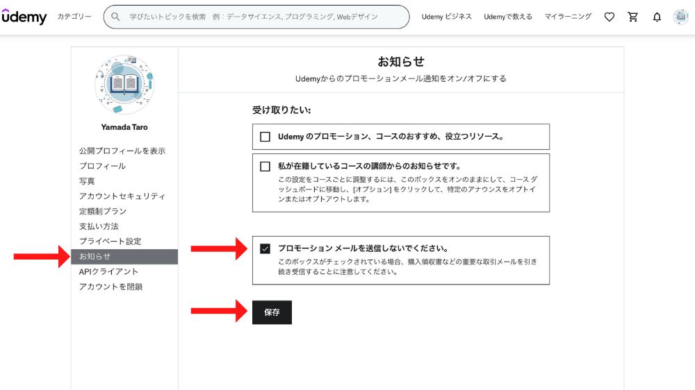Open プロフィール in sidebar

(102, 166)
